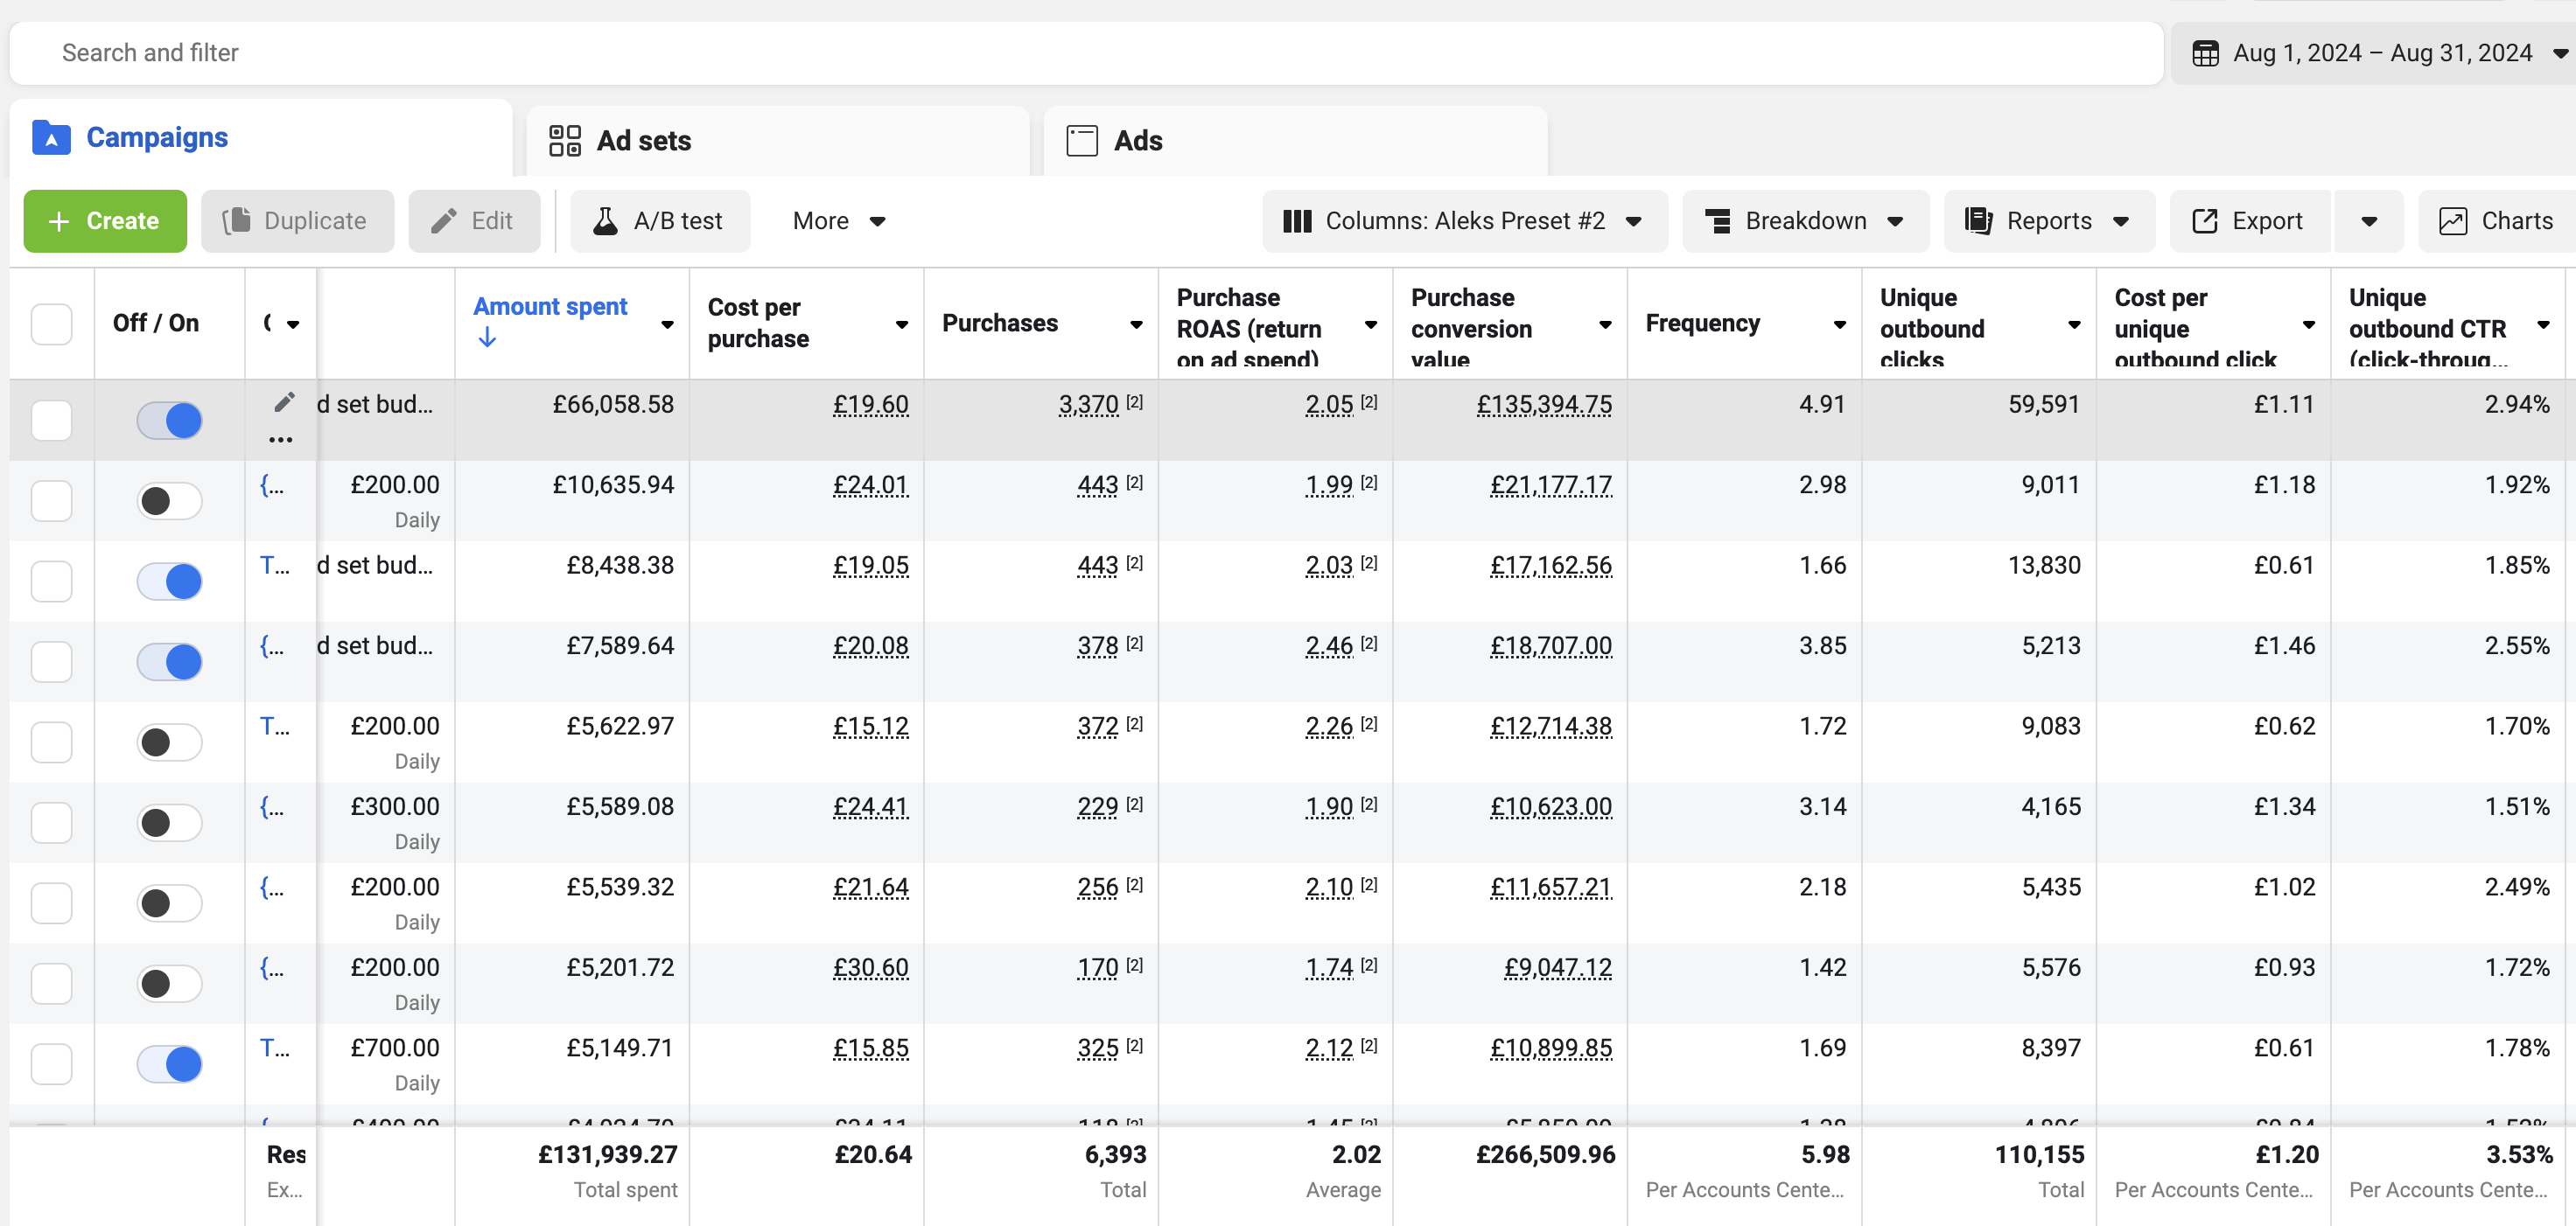Open the dropdown arrow next to Export
Image resolution: width=2576 pixels, height=1226 pixels.
[2368, 221]
